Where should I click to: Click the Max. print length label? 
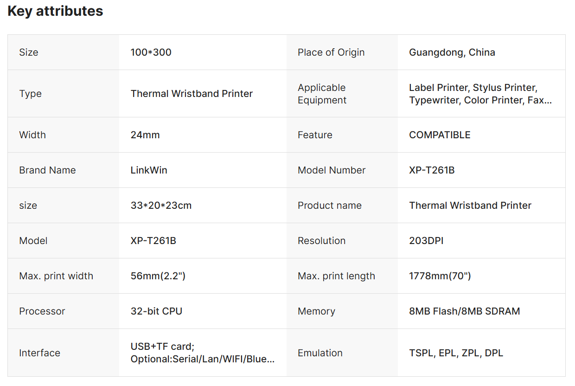pos(336,276)
